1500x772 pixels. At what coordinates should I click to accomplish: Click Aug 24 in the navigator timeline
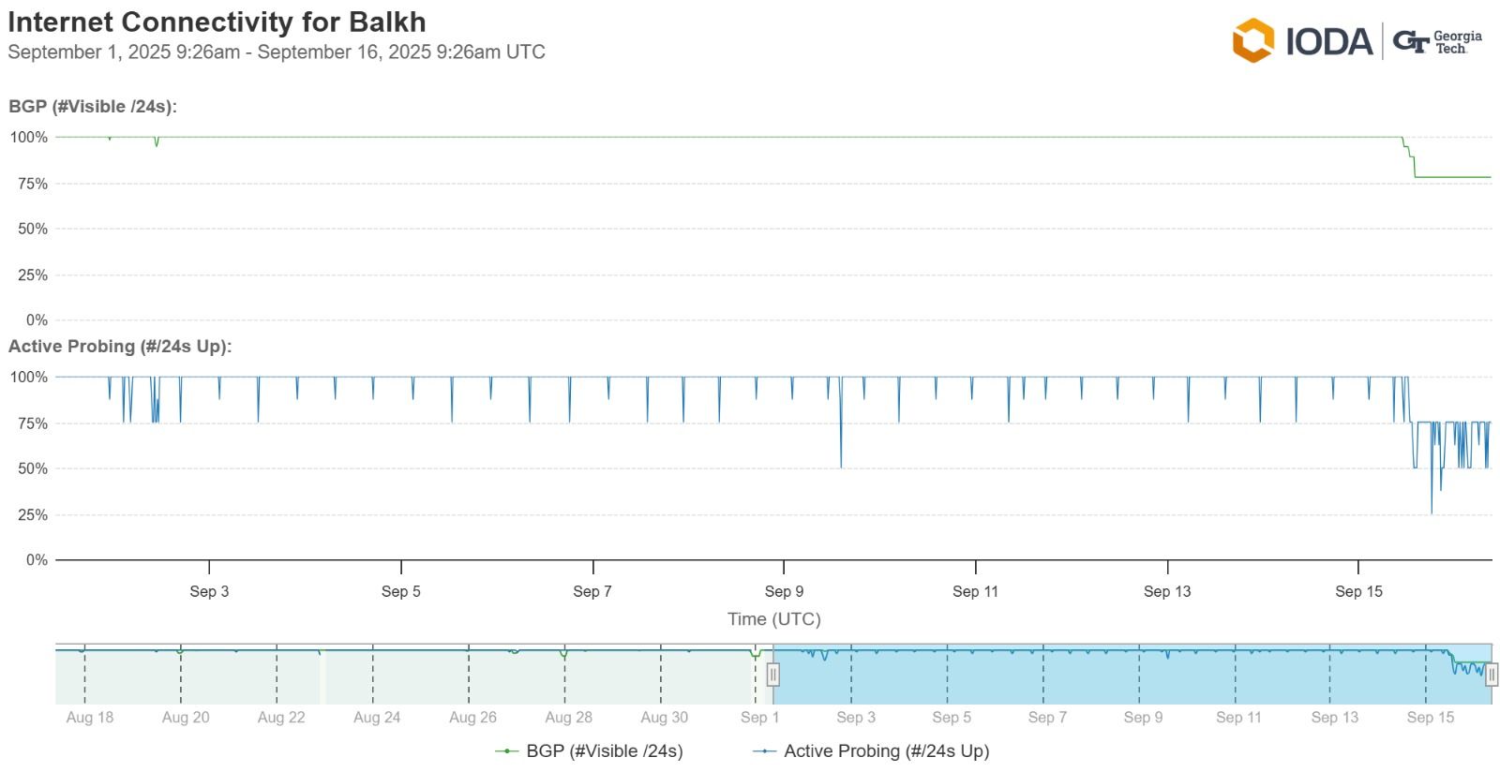[x=377, y=717]
